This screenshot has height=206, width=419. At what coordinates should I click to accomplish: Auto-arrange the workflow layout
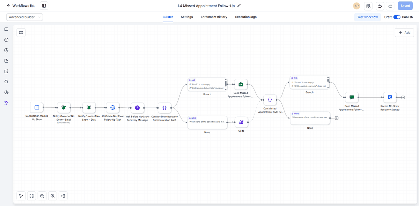[63, 196]
